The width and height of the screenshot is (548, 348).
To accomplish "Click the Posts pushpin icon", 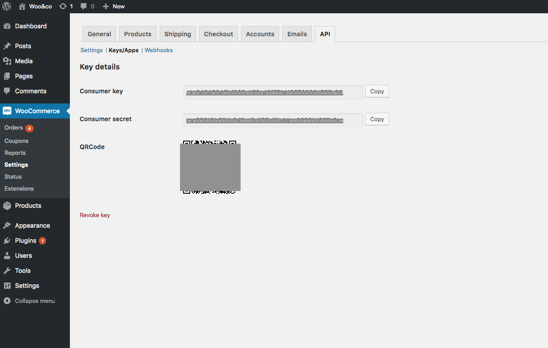I will coord(7,46).
